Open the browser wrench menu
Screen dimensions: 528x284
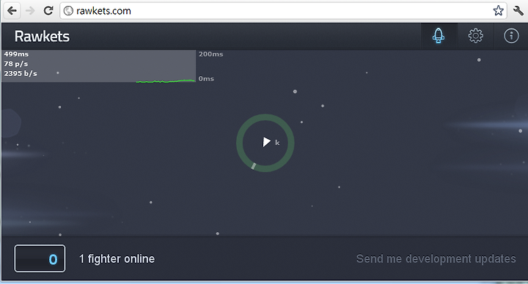(518, 11)
